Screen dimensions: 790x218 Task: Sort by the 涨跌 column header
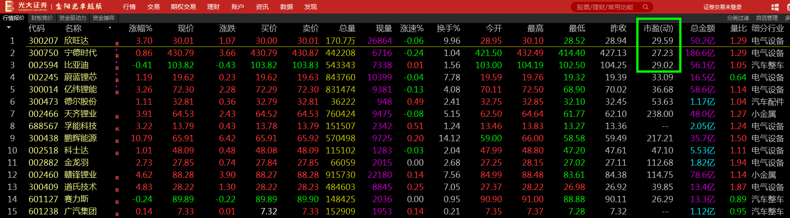[x=227, y=28]
